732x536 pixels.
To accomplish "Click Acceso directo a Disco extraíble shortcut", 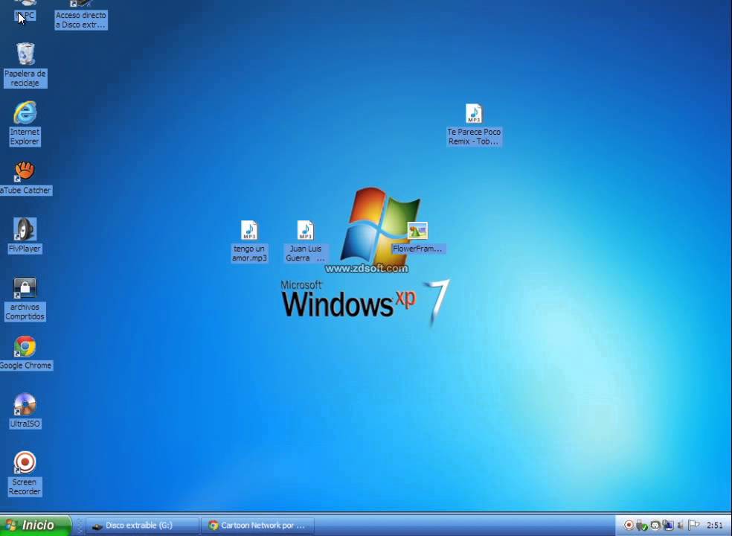I will pos(80,15).
